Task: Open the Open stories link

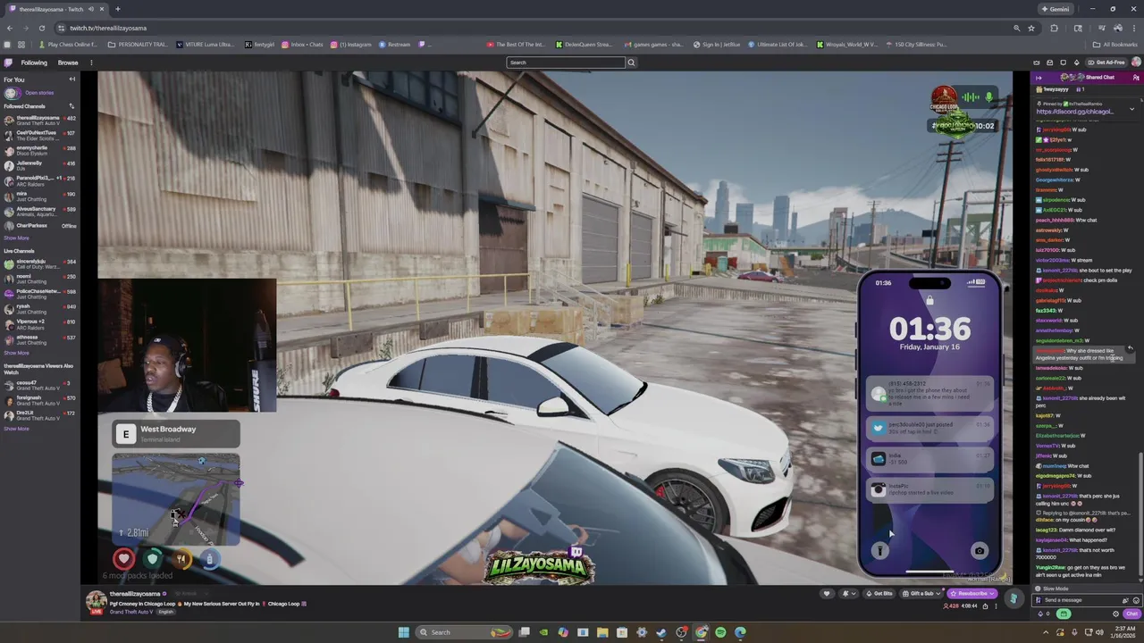Action: coord(39,93)
